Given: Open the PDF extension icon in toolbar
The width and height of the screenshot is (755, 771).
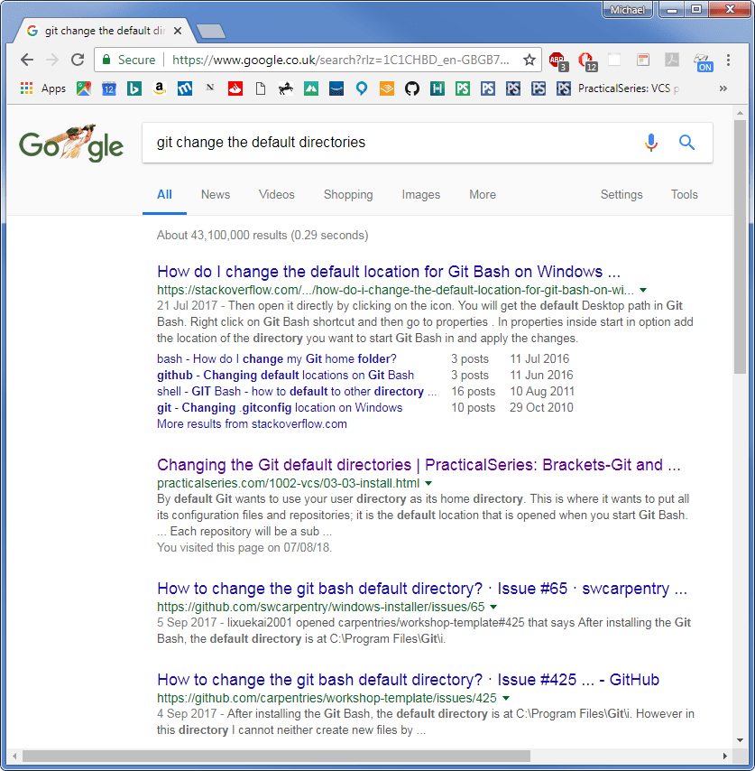Looking at the screenshot, I should tap(672, 60).
